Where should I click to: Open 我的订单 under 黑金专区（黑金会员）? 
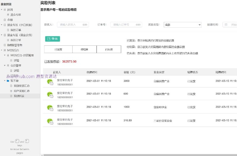(x=16, y=40)
